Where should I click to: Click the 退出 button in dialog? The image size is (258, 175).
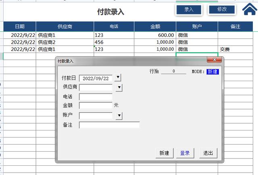tap(208, 153)
